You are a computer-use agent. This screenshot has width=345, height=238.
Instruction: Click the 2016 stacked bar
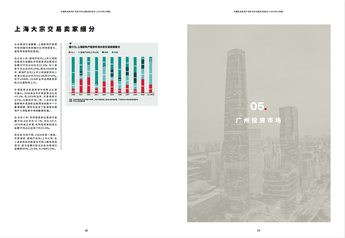point(120,75)
